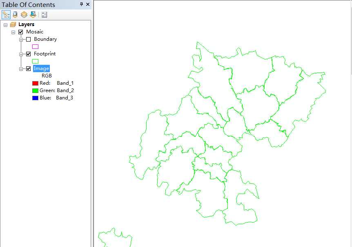Click the Blue band color swatch
352x247 pixels.
(x=35, y=98)
